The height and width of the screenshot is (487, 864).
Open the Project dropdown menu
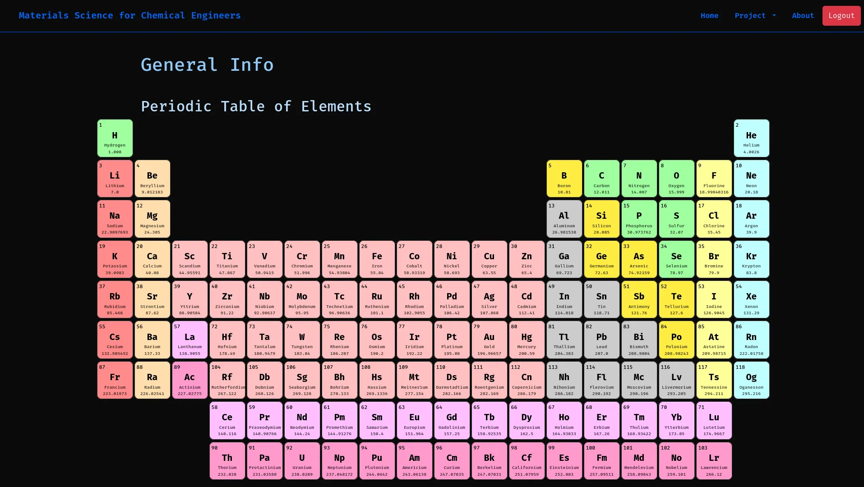[x=755, y=15]
